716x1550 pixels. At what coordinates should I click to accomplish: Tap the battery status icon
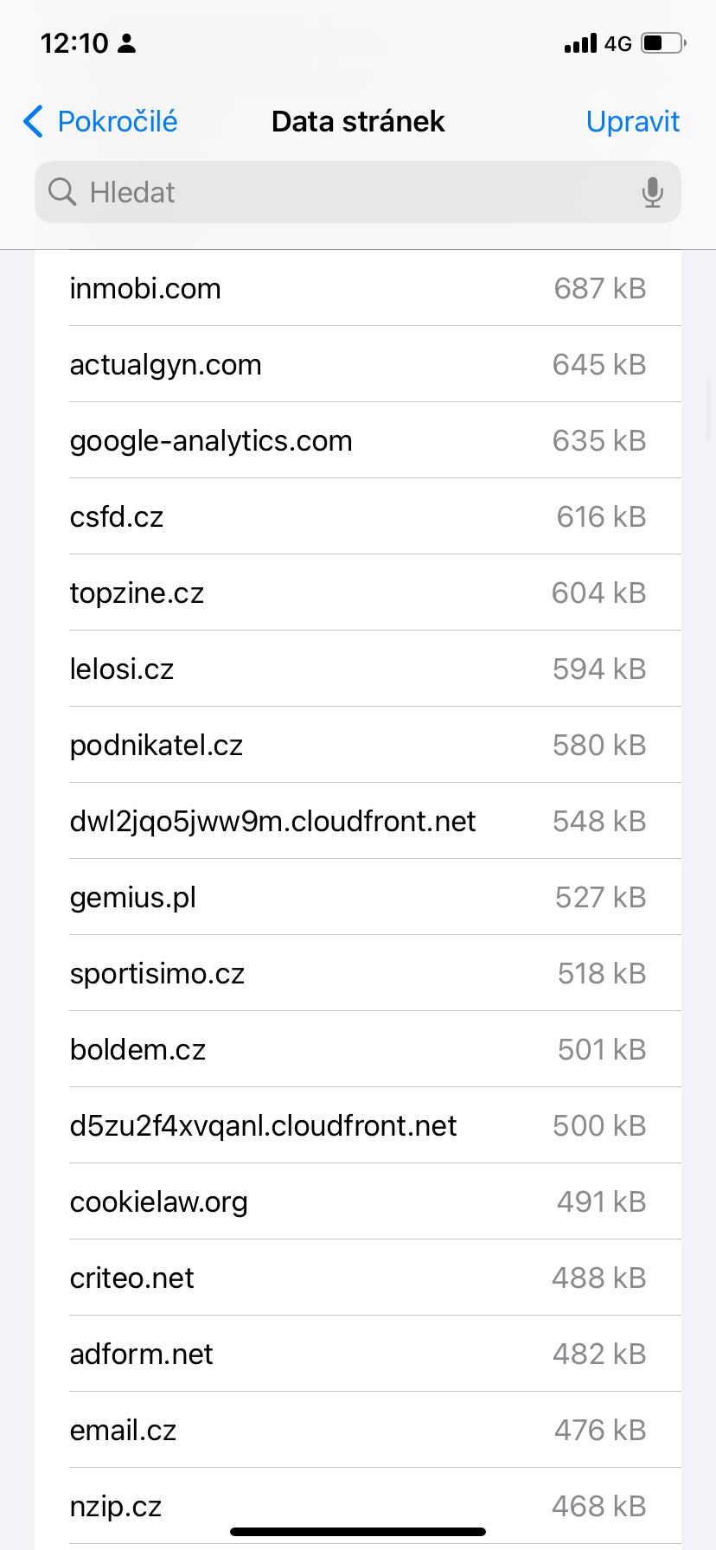click(x=663, y=43)
